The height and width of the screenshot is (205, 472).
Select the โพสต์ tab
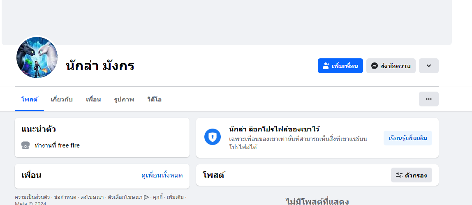(x=29, y=99)
